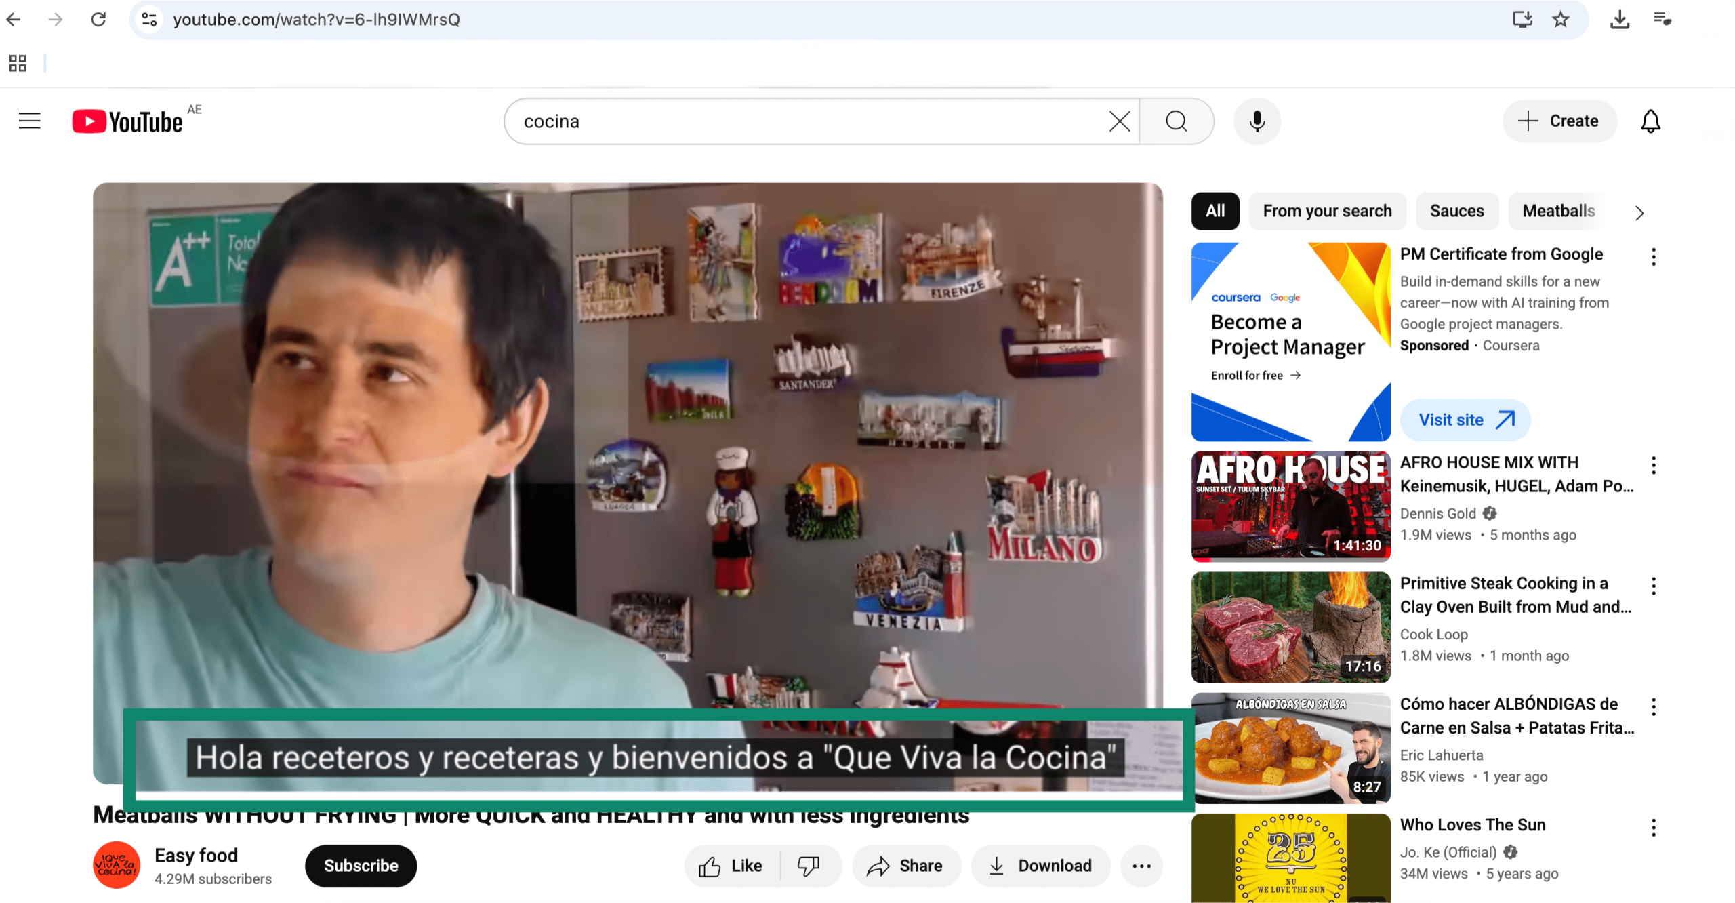Clear the search query with the X
Viewport: 1735px width, 903px height.
pyautogui.click(x=1118, y=121)
